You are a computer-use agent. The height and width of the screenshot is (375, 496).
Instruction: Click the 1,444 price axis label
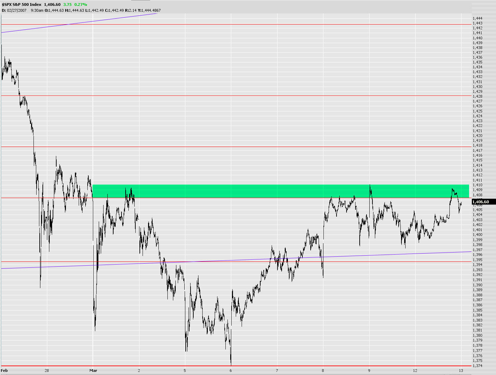tap(477, 18)
